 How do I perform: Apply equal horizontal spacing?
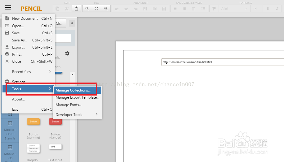[194, 8]
